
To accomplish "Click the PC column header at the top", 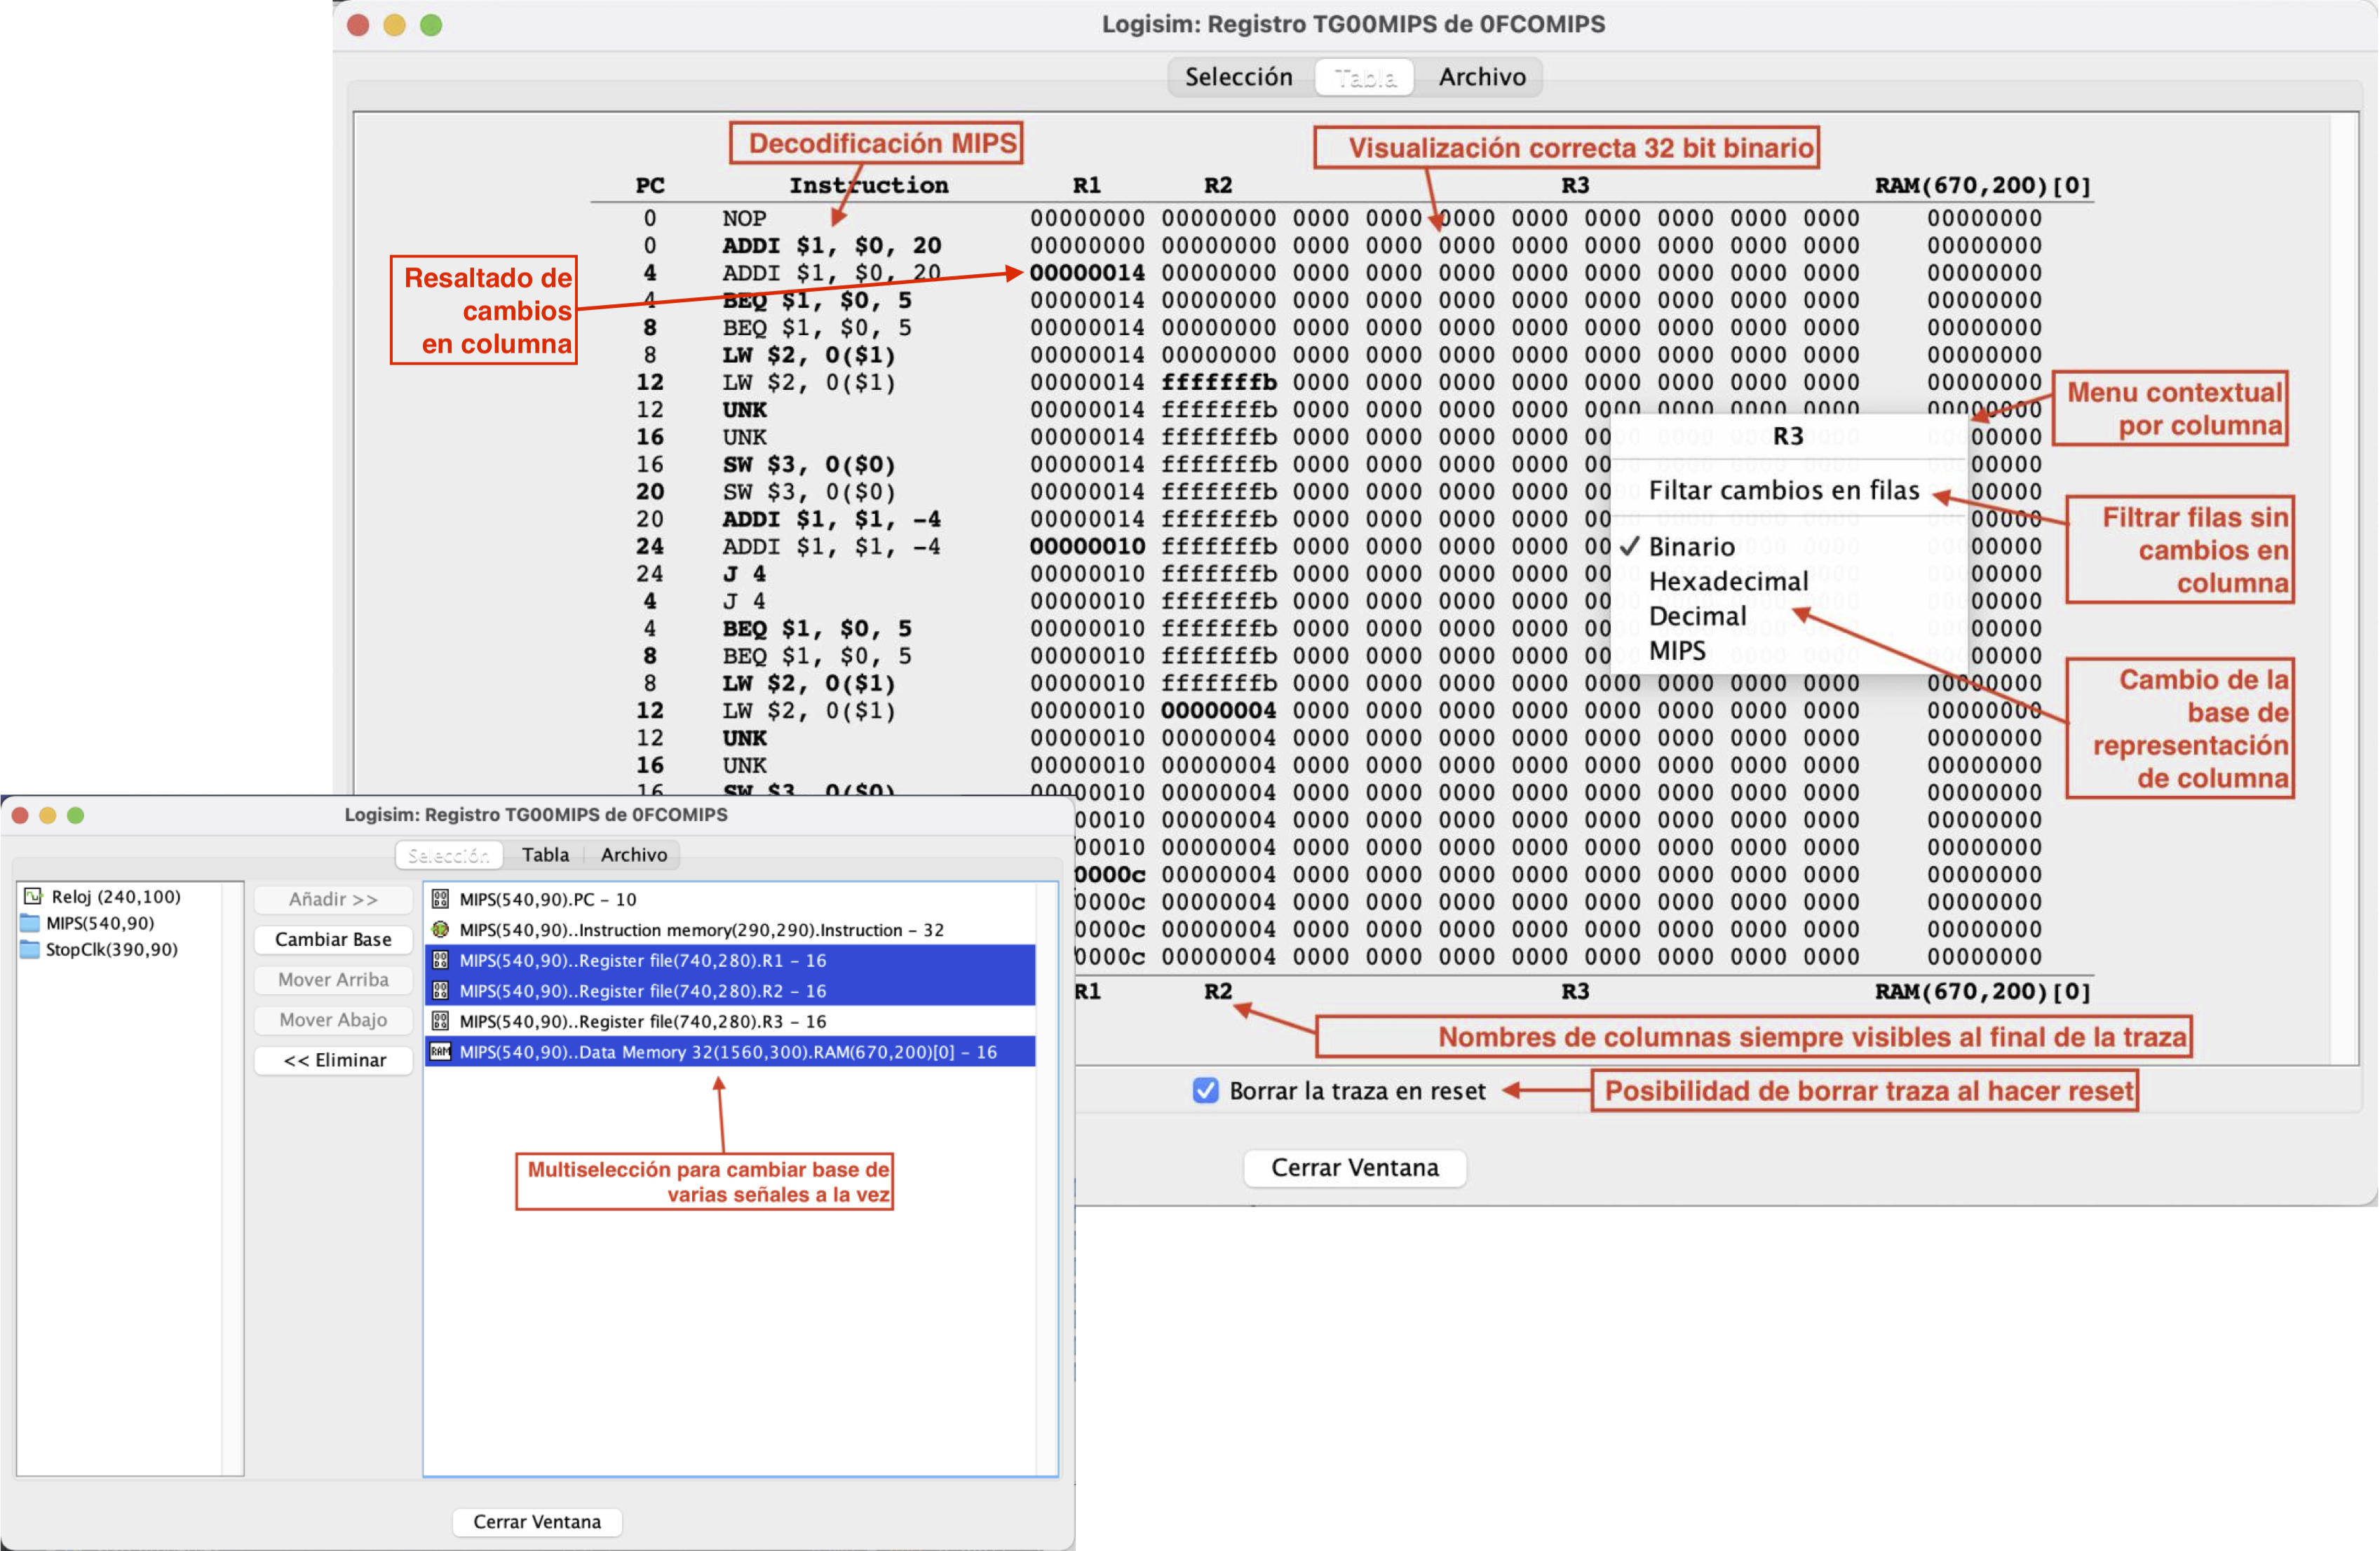I will click(650, 185).
